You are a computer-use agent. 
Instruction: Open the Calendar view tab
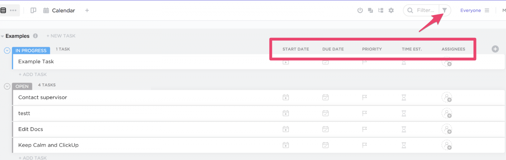click(x=59, y=10)
